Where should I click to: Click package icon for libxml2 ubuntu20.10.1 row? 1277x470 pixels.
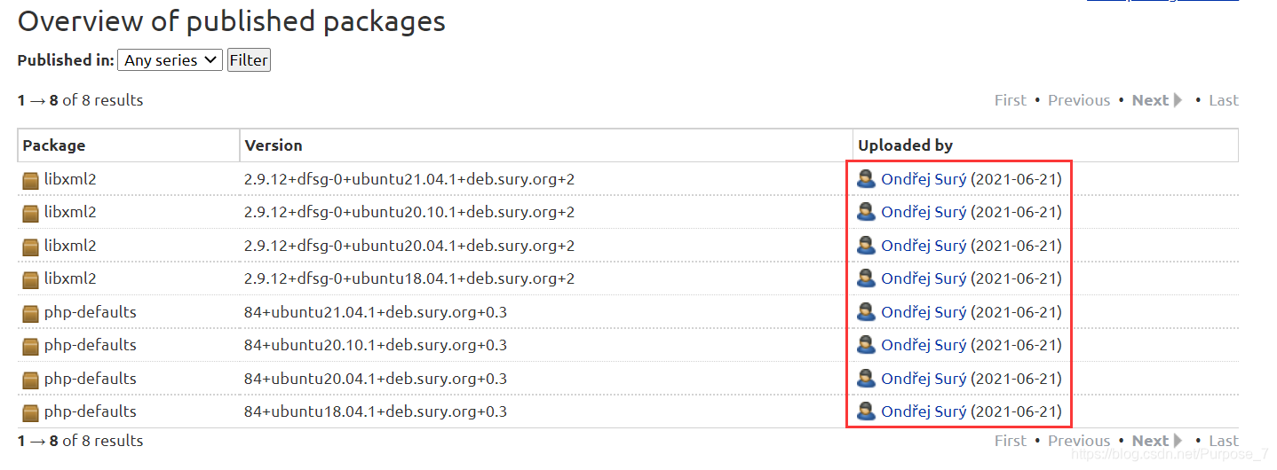click(31, 213)
